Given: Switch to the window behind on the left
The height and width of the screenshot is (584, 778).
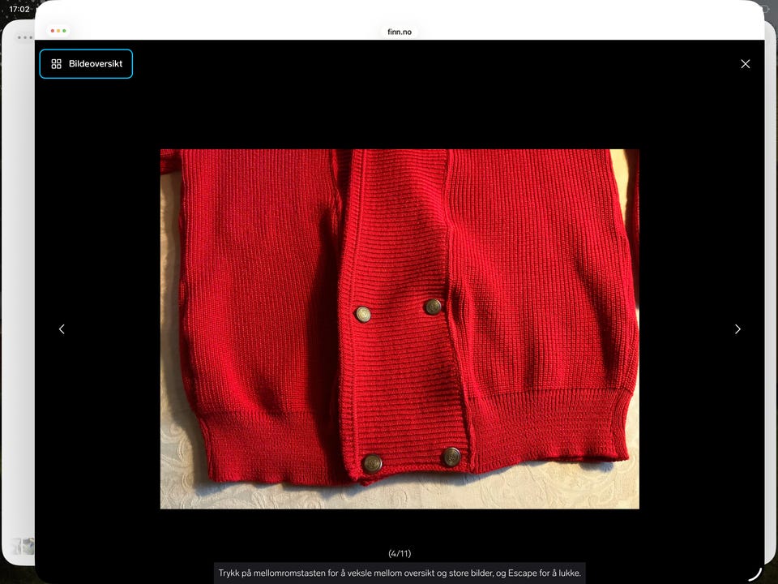Looking at the screenshot, I should 18,298.
